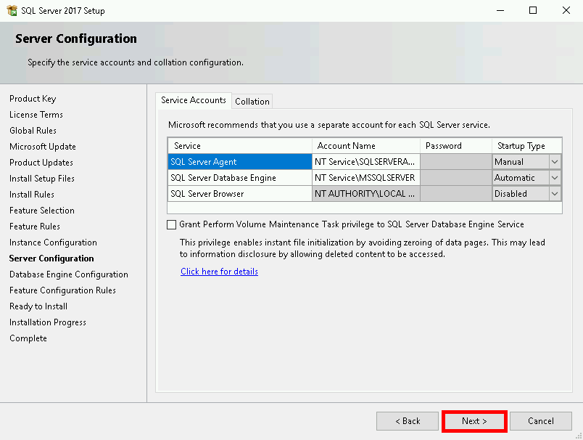The width and height of the screenshot is (583, 440).
Task: Cancel the SQL Server setup
Action: (x=540, y=421)
